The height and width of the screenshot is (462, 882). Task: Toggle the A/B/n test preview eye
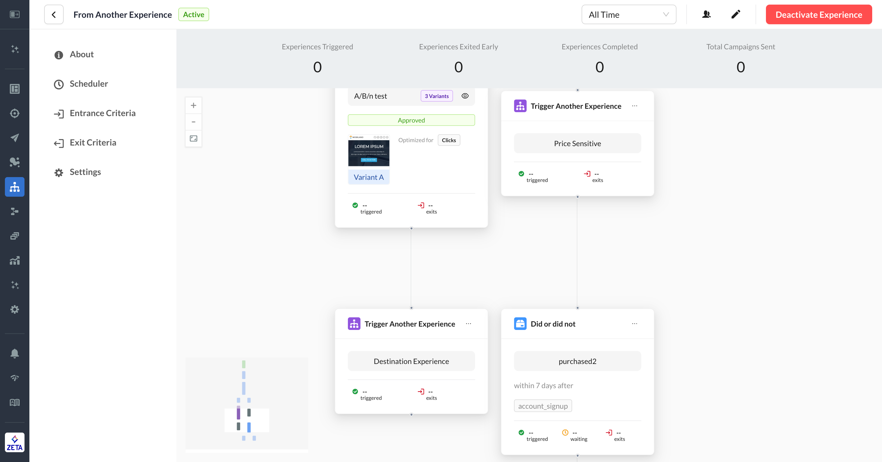(x=465, y=96)
